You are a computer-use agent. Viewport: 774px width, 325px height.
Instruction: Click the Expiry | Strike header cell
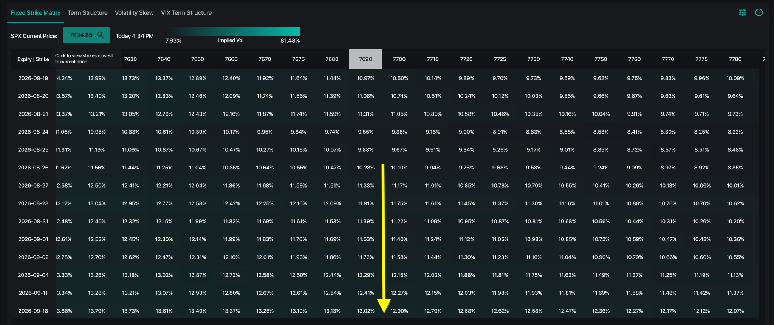point(33,59)
